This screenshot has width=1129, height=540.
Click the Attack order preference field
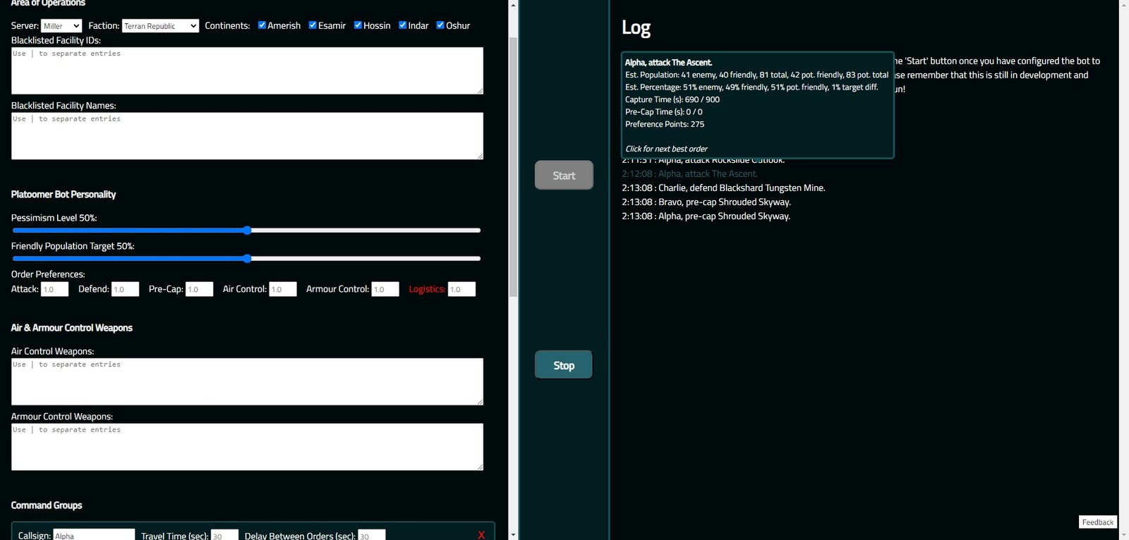[x=54, y=289]
